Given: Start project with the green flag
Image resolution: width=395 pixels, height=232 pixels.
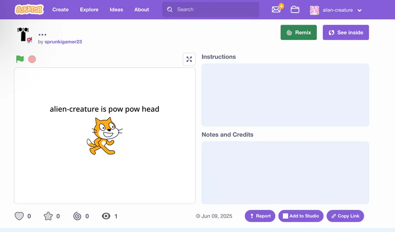Looking at the screenshot, I should (20, 59).
